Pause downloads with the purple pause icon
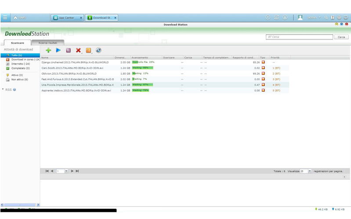 (68, 50)
